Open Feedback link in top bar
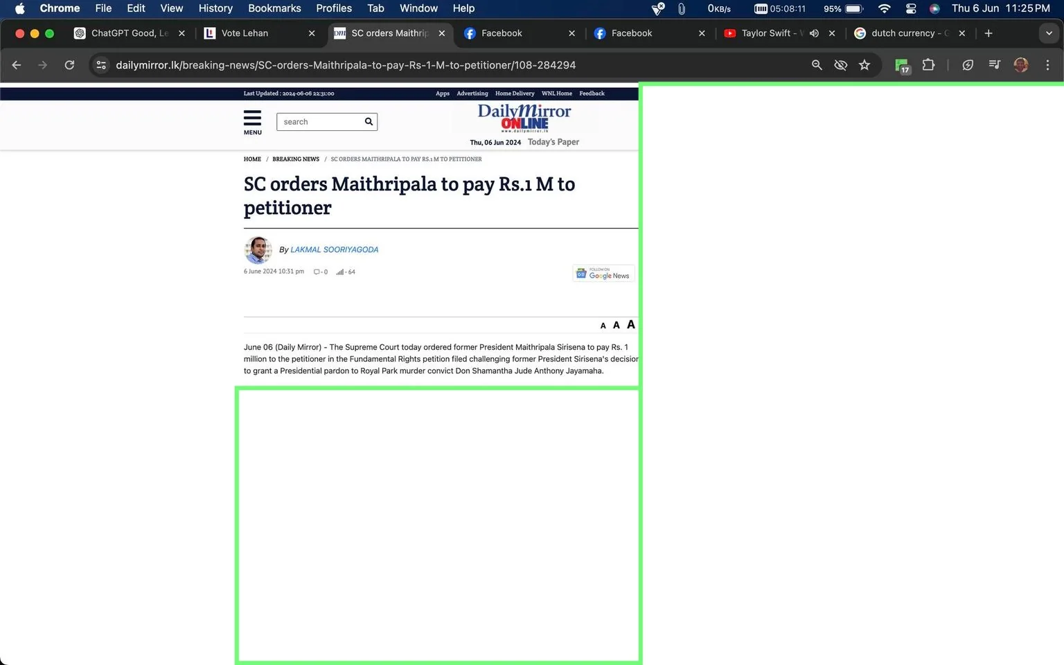Viewport: 1064px width, 665px height. [x=592, y=94]
